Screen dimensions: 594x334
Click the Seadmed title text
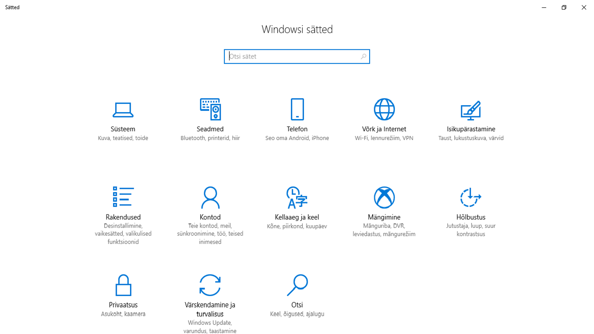click(x=210, y=129)
